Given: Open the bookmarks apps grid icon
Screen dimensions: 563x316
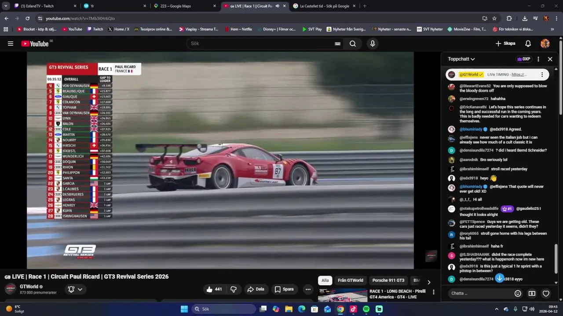Looking at the screenshot, I should click(x=6, y=29).
